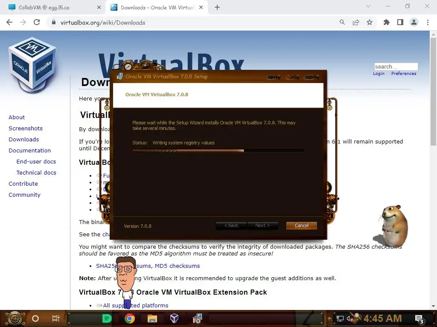Open the About sidebar link
The image size is (437, 327).
(17, 118)
